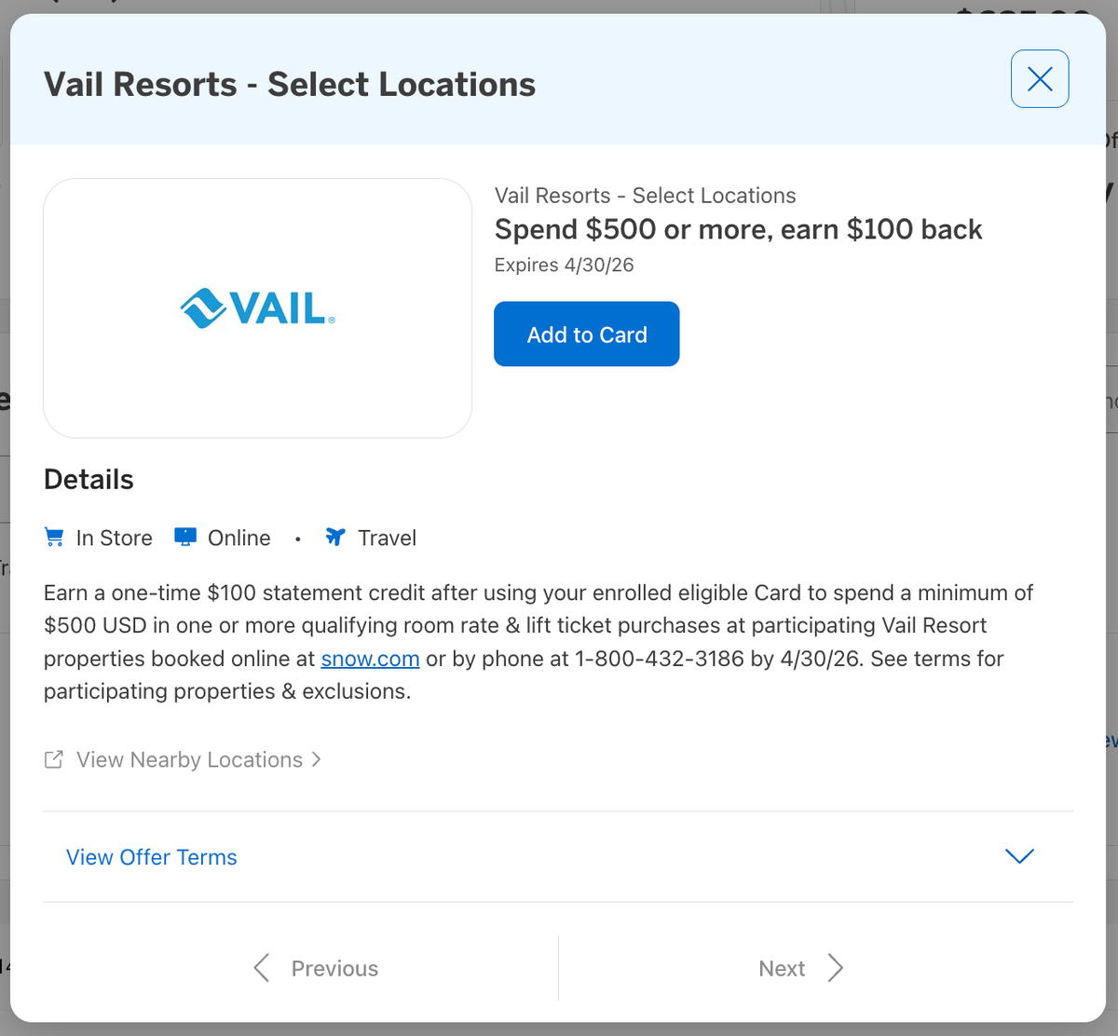Click the down arrow on the offer terms row
Viewport: 1118px width, 1036px height.
point(1019,856)
